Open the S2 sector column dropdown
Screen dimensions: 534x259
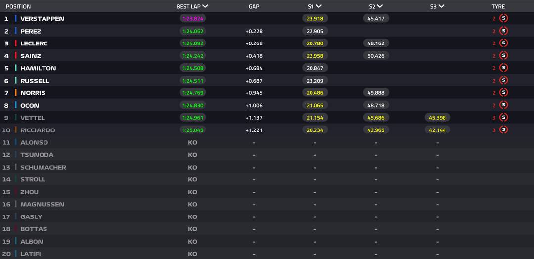[x=376, y=6]
